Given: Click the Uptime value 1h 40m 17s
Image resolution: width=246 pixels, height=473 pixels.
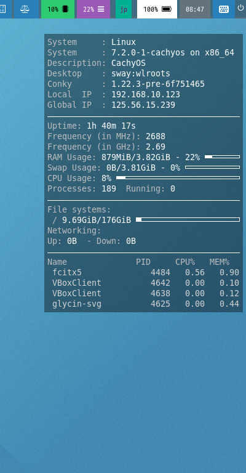Looking at the screenshot, I should click(111, 126).
